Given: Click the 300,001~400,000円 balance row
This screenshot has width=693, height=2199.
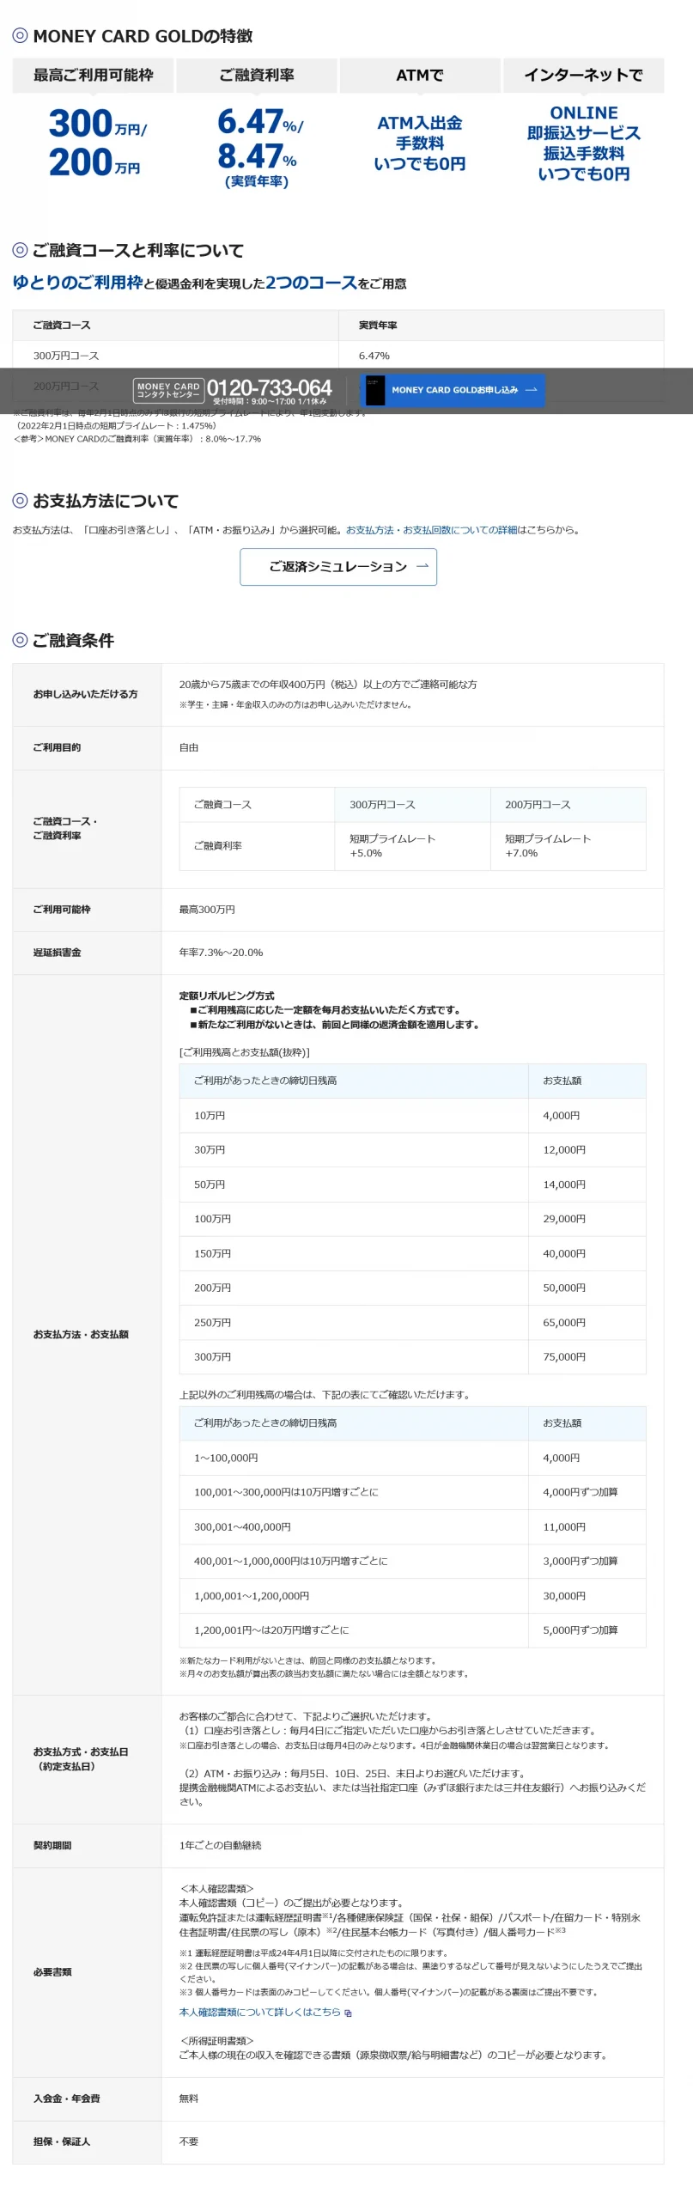Looking at the screenshot, I should 412,1526.
